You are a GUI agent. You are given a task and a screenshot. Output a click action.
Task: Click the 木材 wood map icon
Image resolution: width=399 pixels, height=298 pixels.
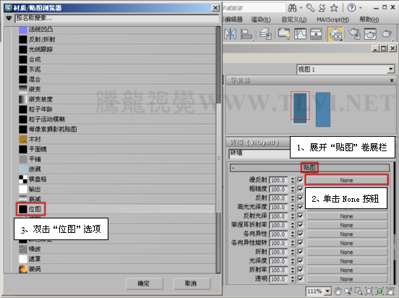tap(23, 140)
